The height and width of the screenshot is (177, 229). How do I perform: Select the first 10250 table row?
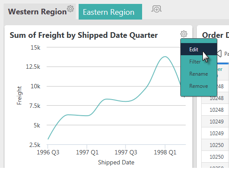[215, 145]
